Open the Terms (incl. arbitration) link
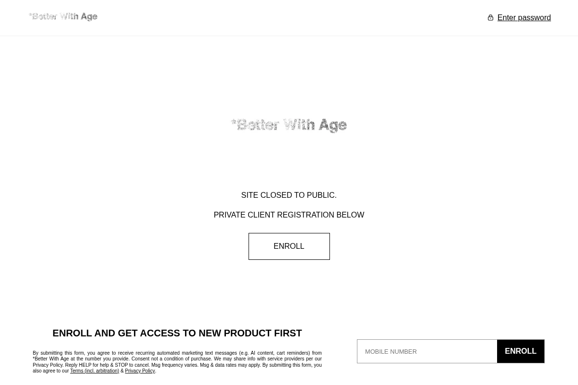 pyautogui.click(x=94, y=371)
